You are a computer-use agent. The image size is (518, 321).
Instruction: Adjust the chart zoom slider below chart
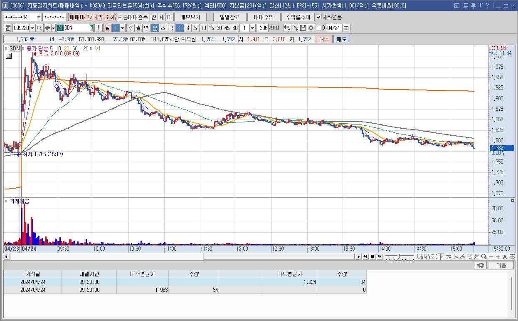click(x=400, y=256)
